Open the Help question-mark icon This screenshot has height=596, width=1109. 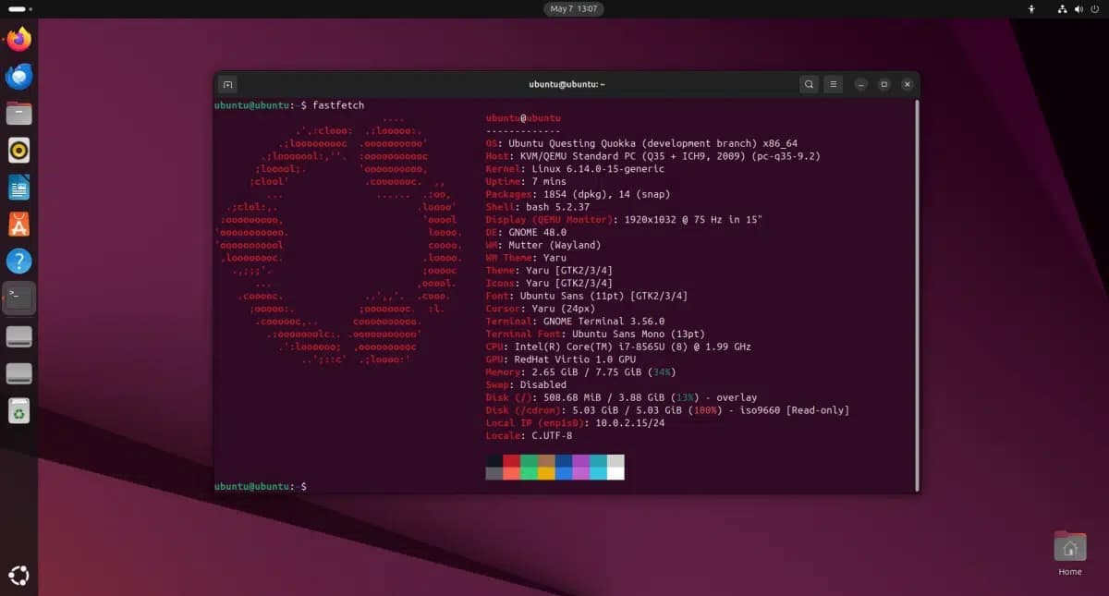18,261
